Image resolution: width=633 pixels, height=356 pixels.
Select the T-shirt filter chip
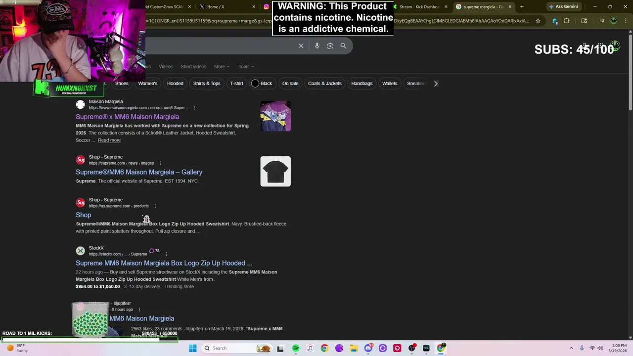coord(236,84)
